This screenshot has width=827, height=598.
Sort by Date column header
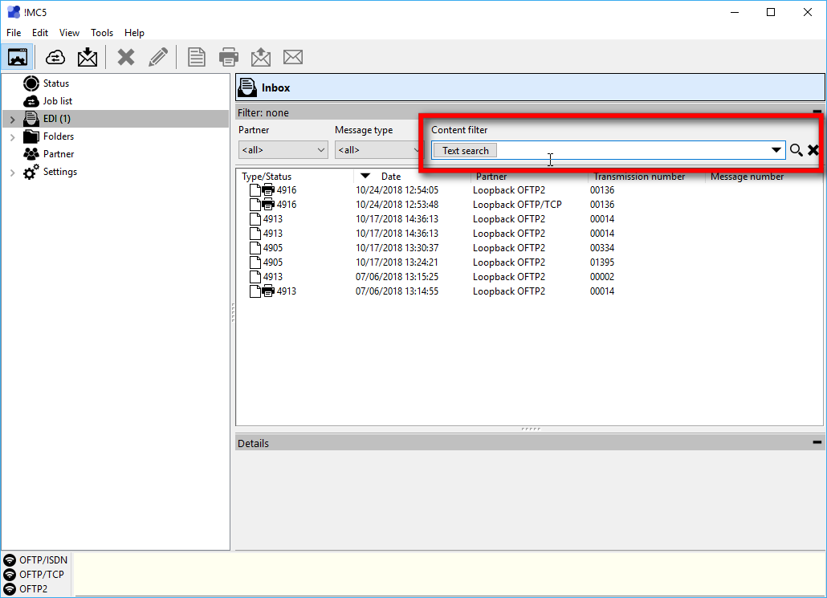point(413,176)
